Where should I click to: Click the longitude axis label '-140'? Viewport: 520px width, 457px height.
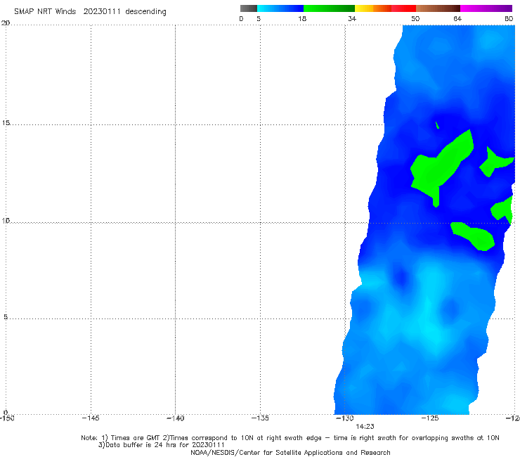click(175, 418)
